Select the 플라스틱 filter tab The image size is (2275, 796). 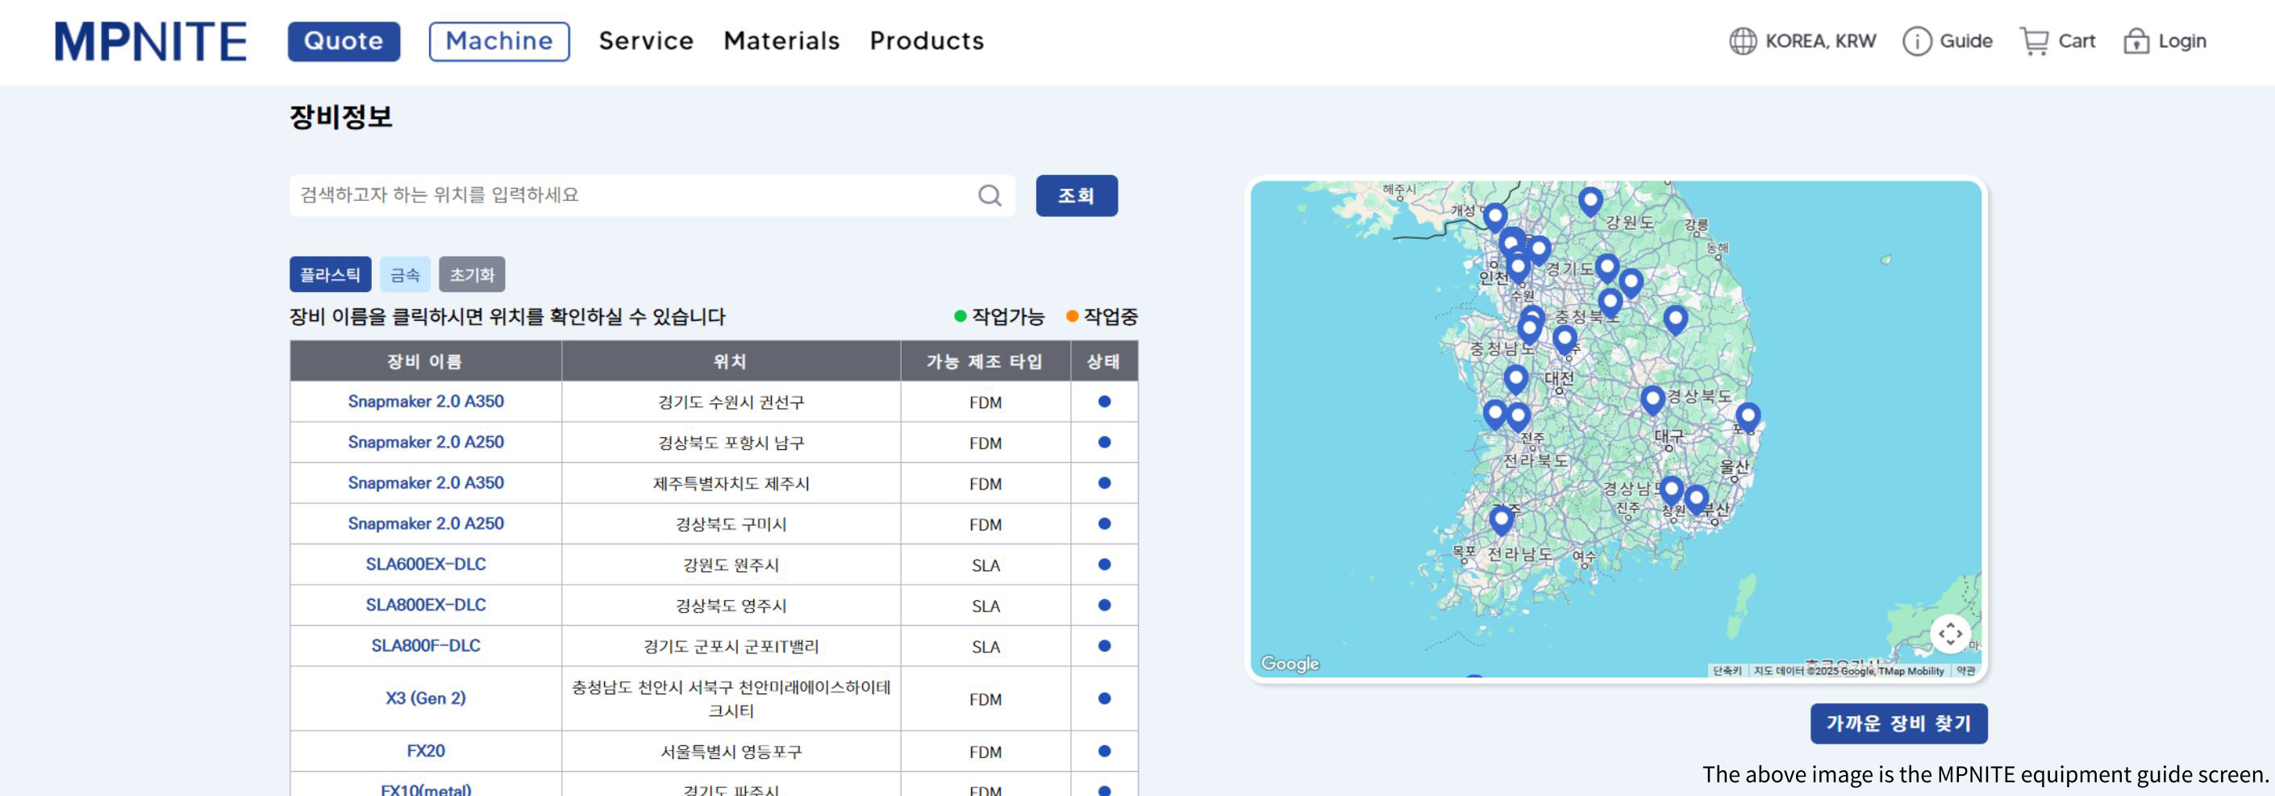[x=331, y=275]
